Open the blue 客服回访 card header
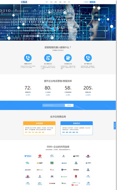The height and width of the screenshot is (190, 117). pos(77,123)
